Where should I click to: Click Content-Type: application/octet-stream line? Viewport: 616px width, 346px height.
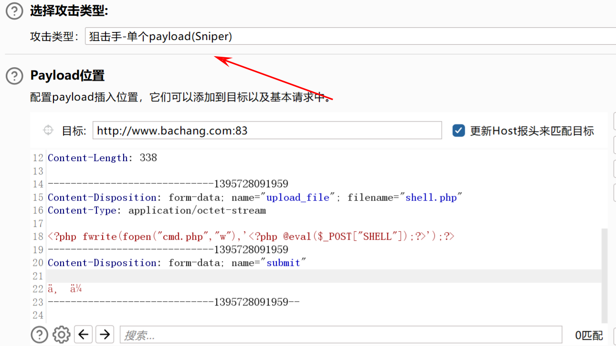[x=157, y=210]
